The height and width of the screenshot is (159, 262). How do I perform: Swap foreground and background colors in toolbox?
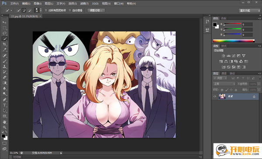[x=6, y=132]
